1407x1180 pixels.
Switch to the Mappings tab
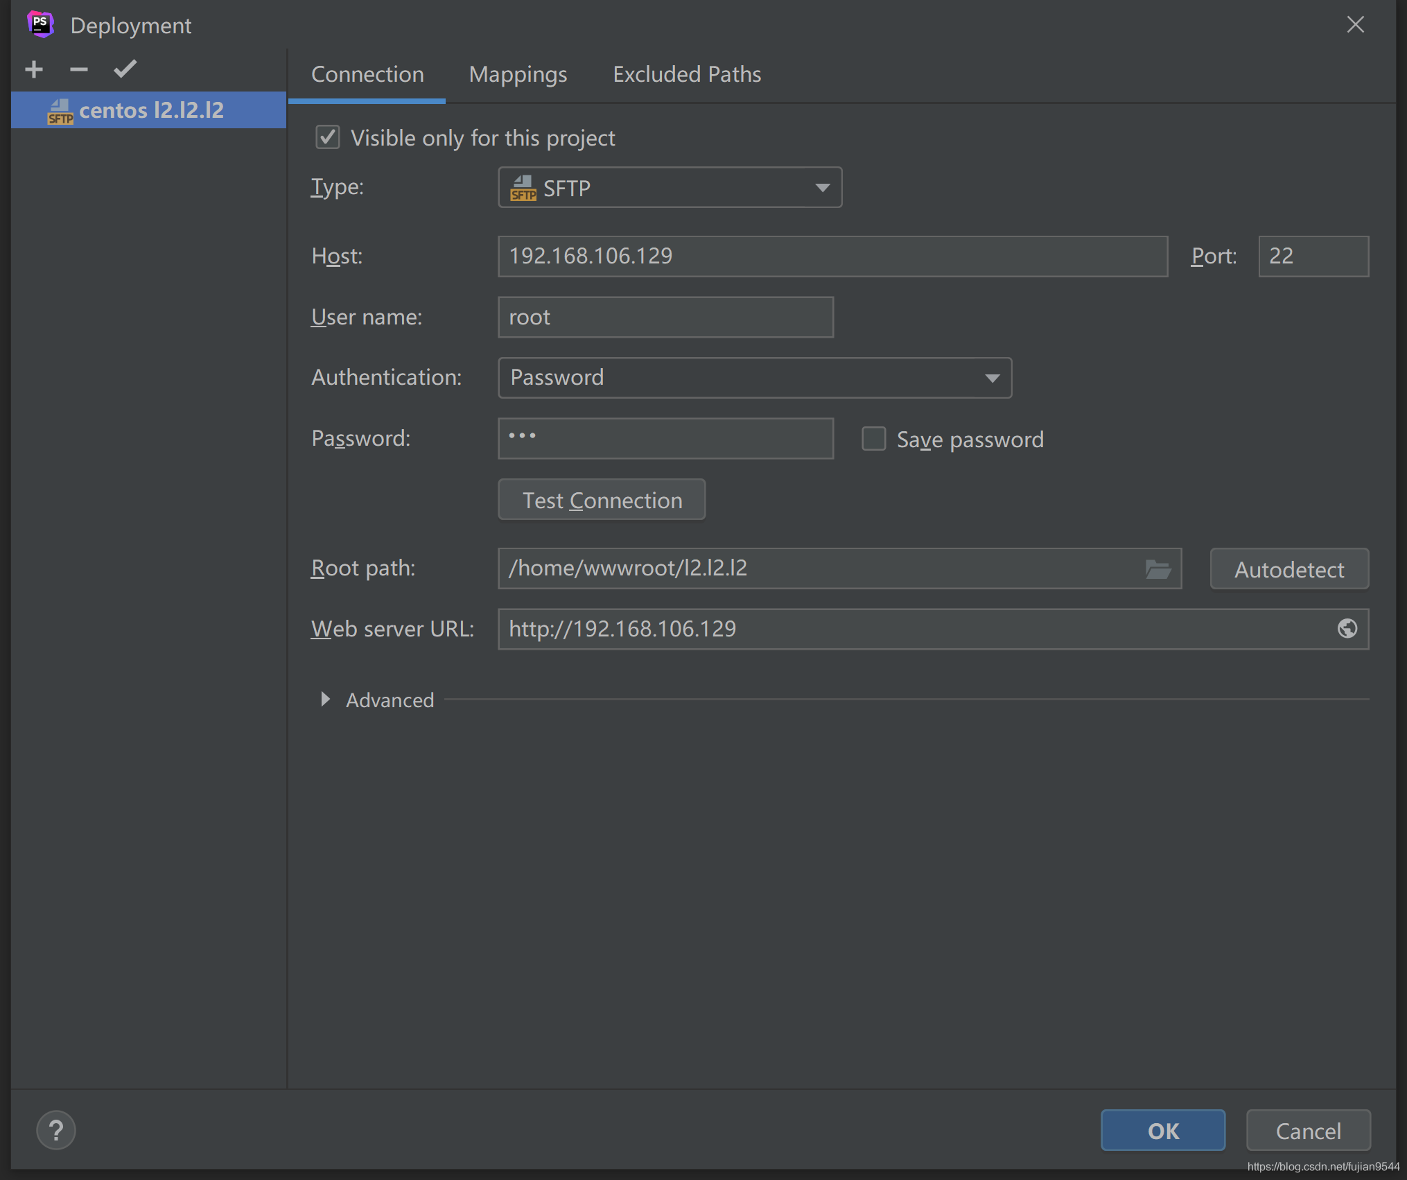point(518,74)
